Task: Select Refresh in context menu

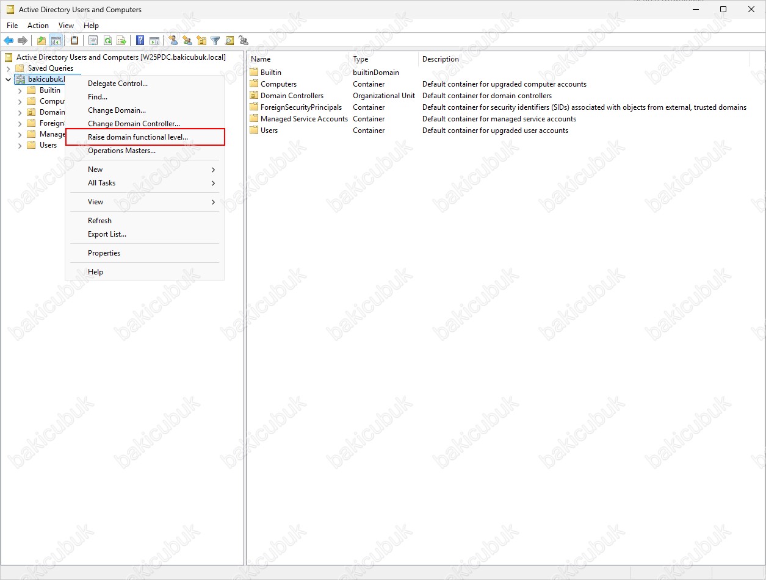Action: pyautogui.click(x=145, y=221)
